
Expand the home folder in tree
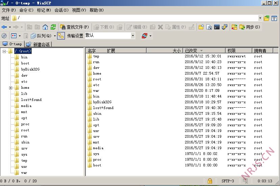point(10,88)
